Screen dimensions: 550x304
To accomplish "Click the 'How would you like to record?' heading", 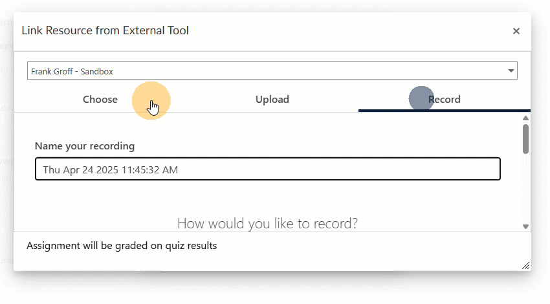I will click(x=267, y=224).
